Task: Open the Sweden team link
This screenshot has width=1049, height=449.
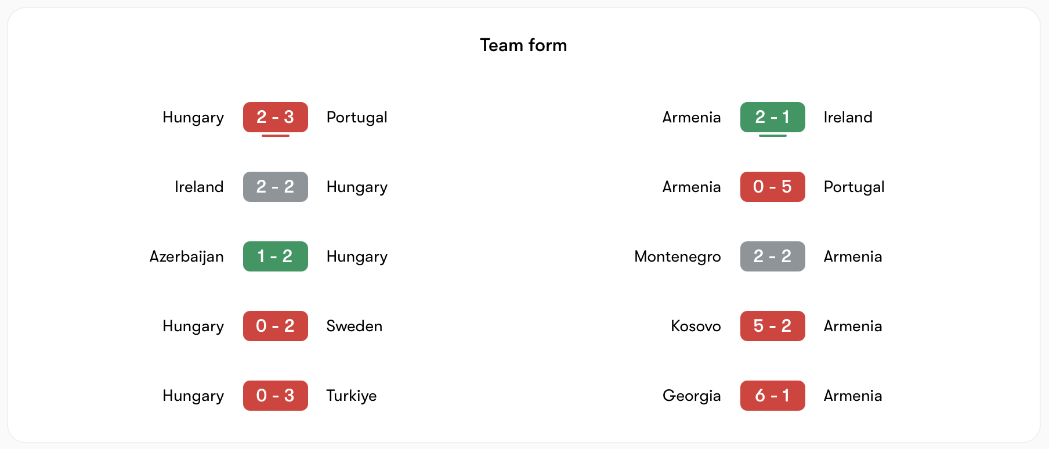Action: (354, 326)
